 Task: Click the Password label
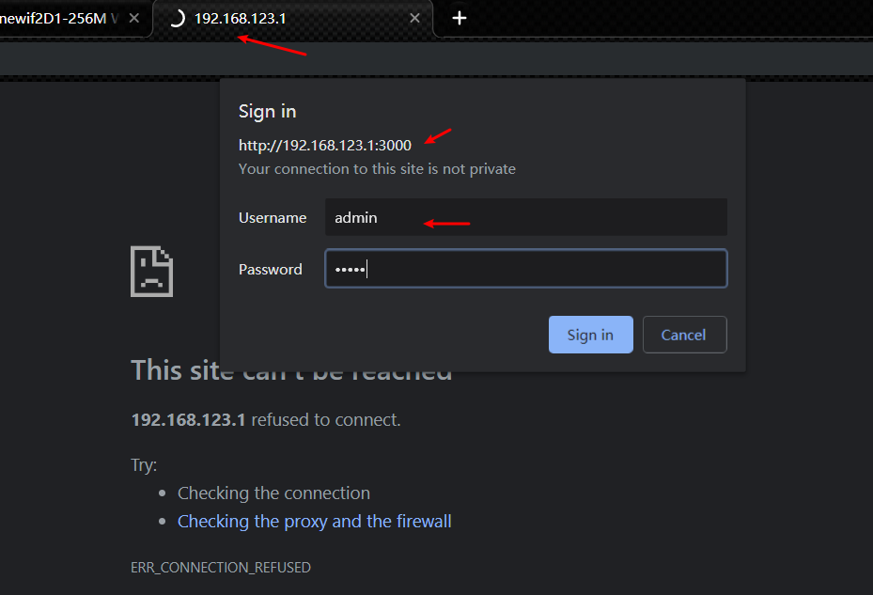271,269
